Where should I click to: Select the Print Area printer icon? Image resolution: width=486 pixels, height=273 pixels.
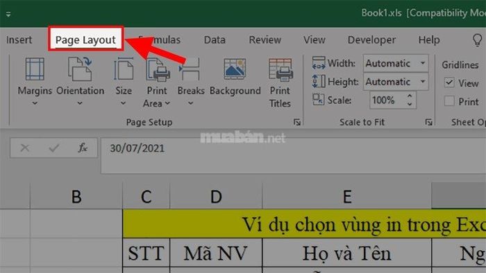[x=158, y=70]
